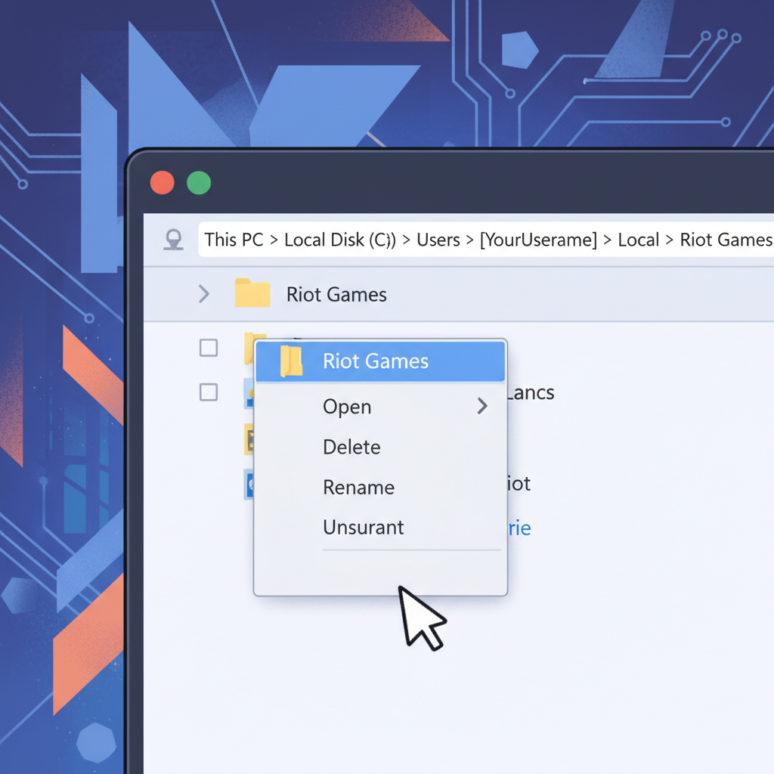Click the yellow folder icon in Riot Games row

252,293
